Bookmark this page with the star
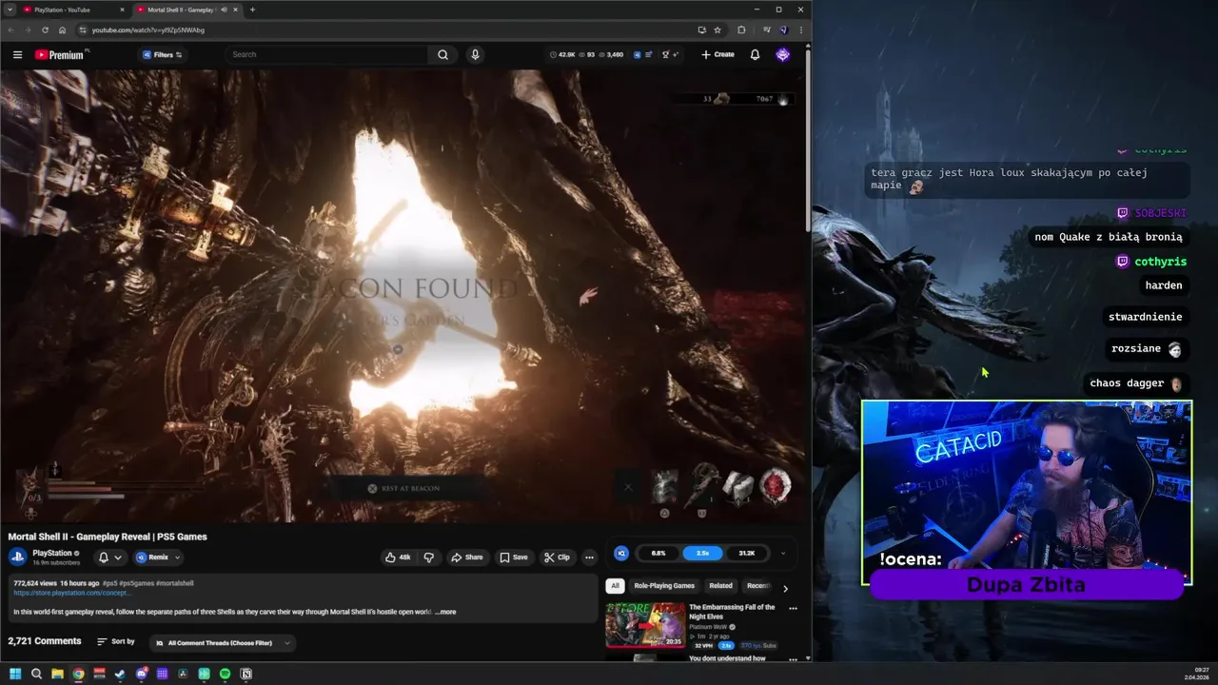The image size is (1218, 685). click(x=717, y=29)
